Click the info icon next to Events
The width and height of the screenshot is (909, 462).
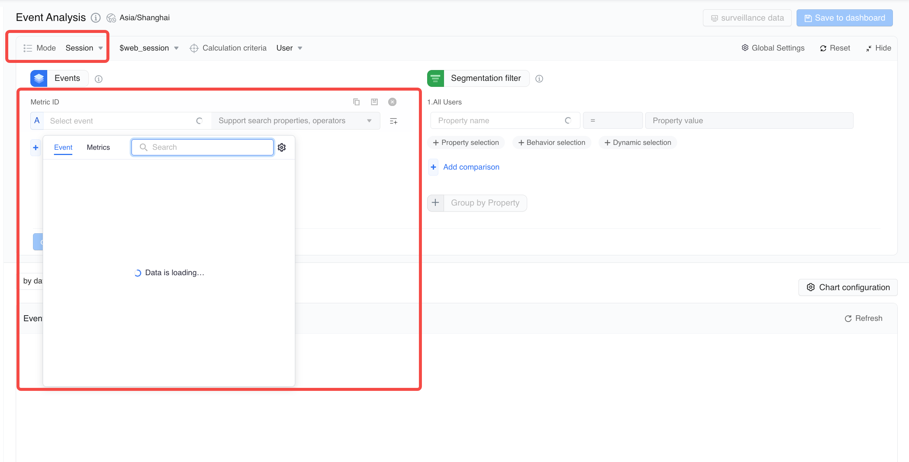click(x=99, y=79)
